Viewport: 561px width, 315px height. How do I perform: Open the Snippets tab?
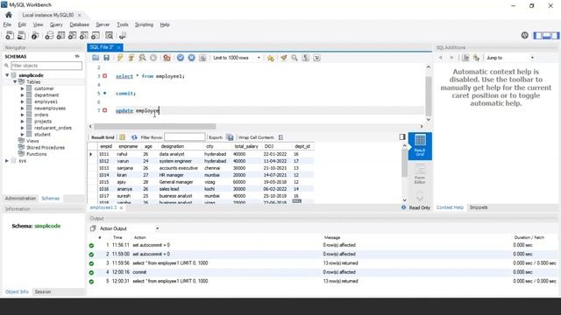tap(479, 207)
